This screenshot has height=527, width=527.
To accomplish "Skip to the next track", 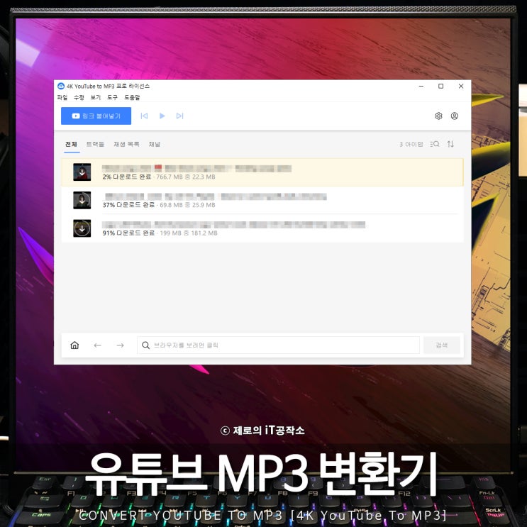I will [180, 116].
